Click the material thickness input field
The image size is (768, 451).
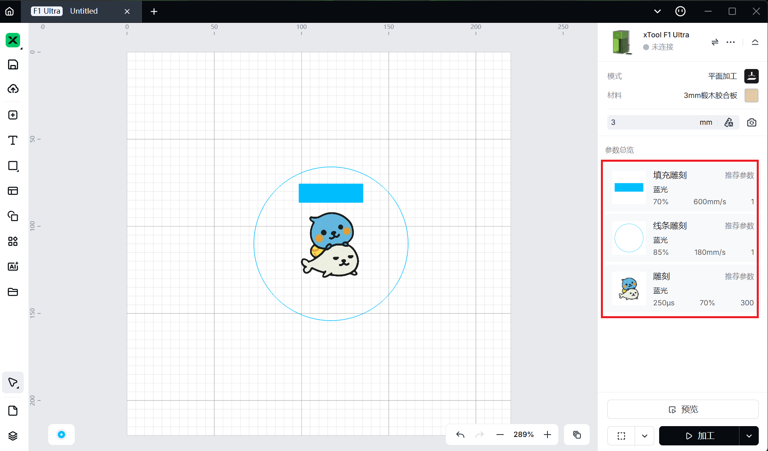pos(663,122)
